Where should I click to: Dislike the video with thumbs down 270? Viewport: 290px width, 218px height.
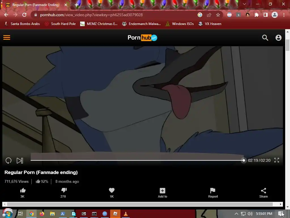point(63,193)
